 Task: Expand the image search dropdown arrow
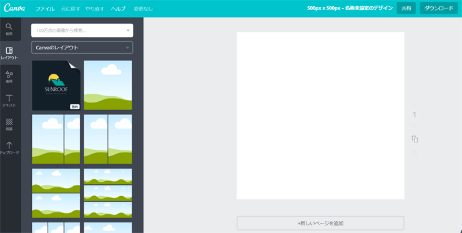coord(128,31)
